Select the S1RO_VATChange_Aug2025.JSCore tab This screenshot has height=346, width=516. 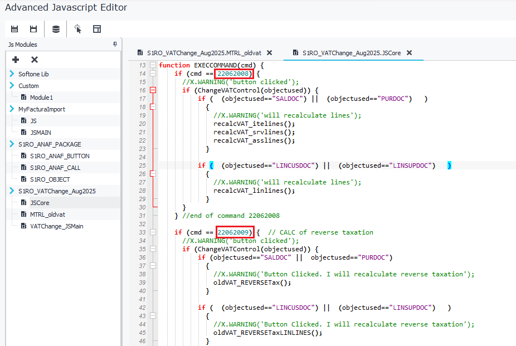coord(352,53)
